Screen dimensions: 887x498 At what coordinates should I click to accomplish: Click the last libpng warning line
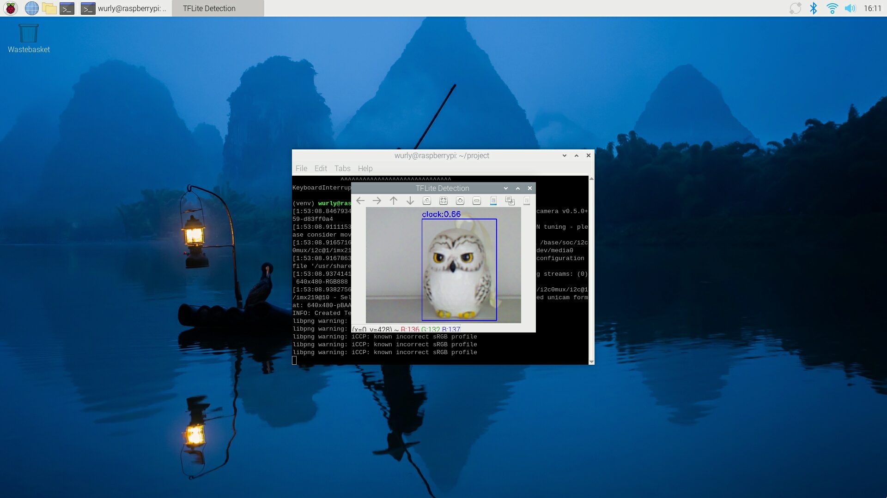[385, 352]
